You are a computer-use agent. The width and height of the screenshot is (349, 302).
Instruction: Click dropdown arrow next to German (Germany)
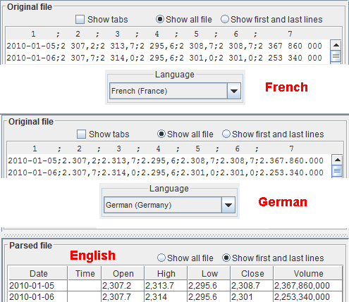click(228, 205)
